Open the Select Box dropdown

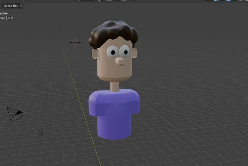click(12, 6)
